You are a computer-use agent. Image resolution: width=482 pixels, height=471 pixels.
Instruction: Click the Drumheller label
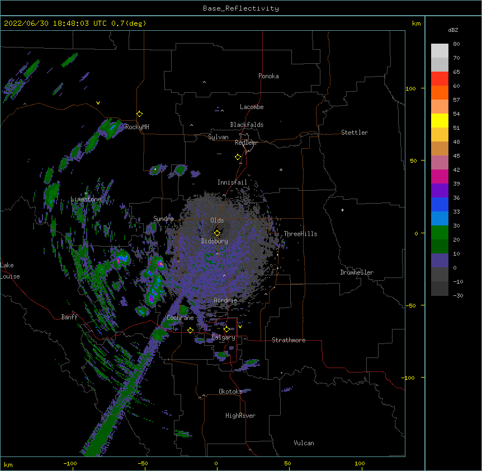[x=357, y=272]
